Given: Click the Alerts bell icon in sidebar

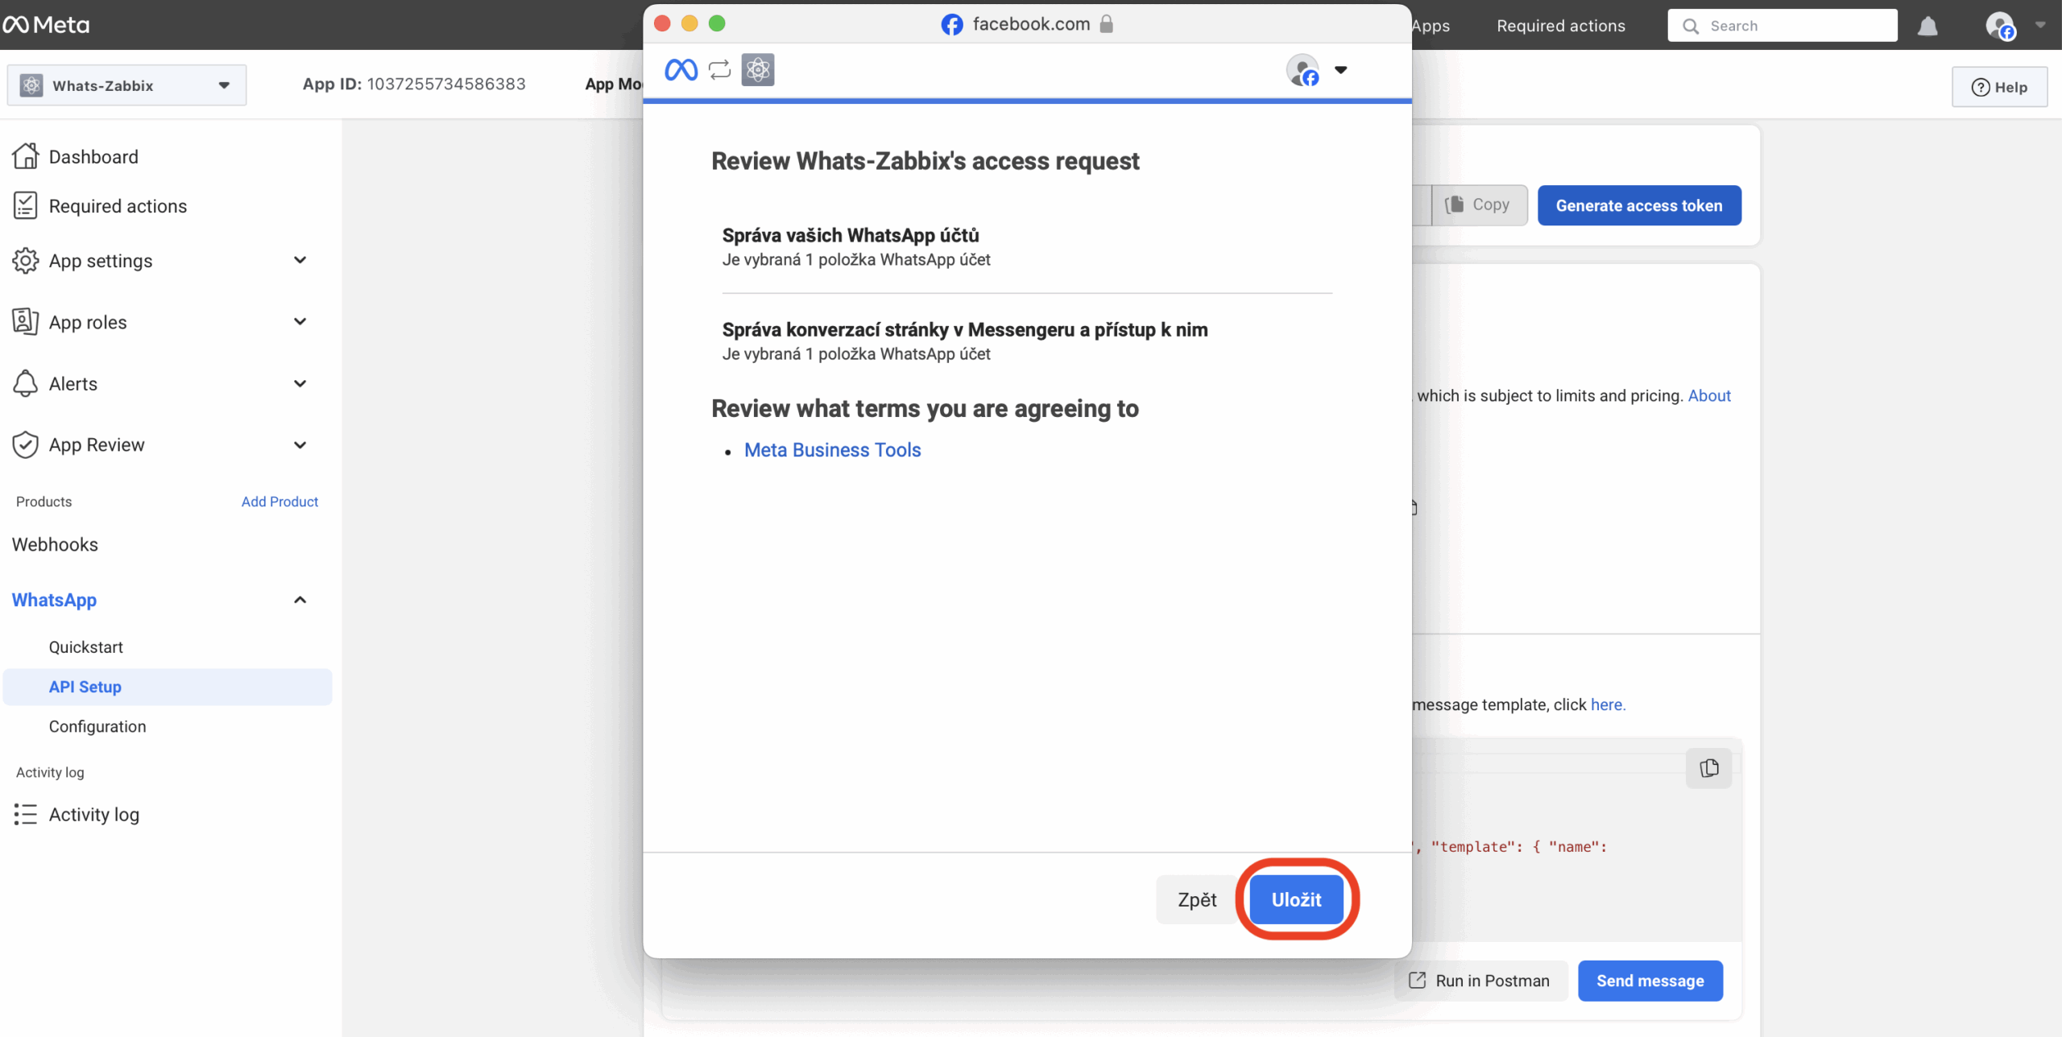Looking at the screenshot, I should click(26, 383).
